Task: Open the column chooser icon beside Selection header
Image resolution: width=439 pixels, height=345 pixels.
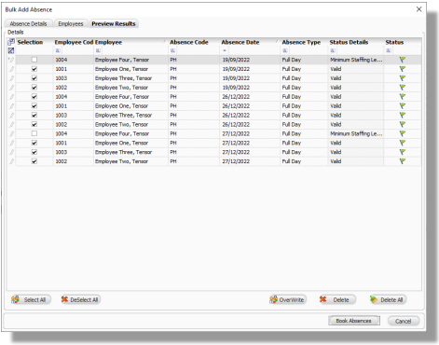Action: (x=11, y=42)
